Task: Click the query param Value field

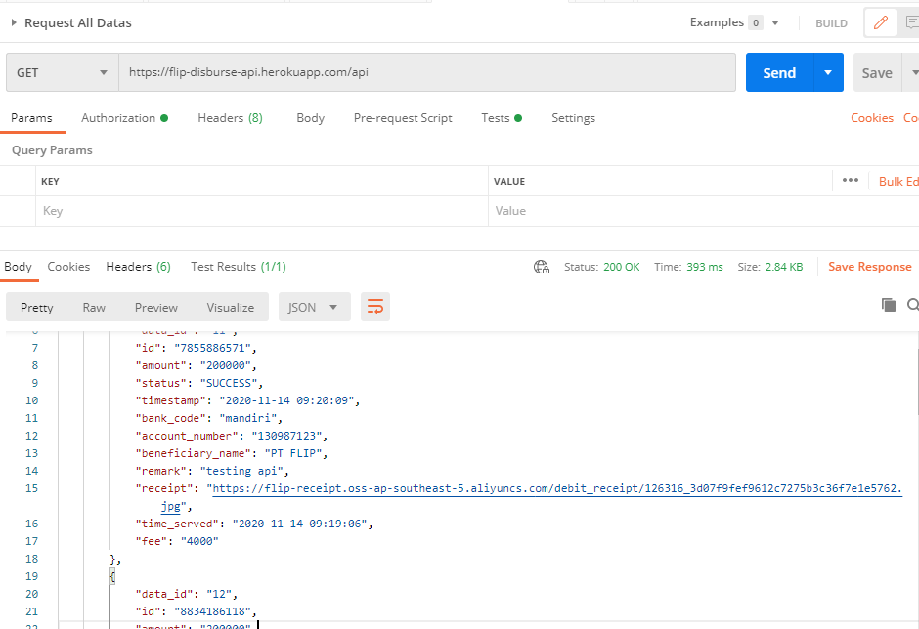Action: click(703, 211)
